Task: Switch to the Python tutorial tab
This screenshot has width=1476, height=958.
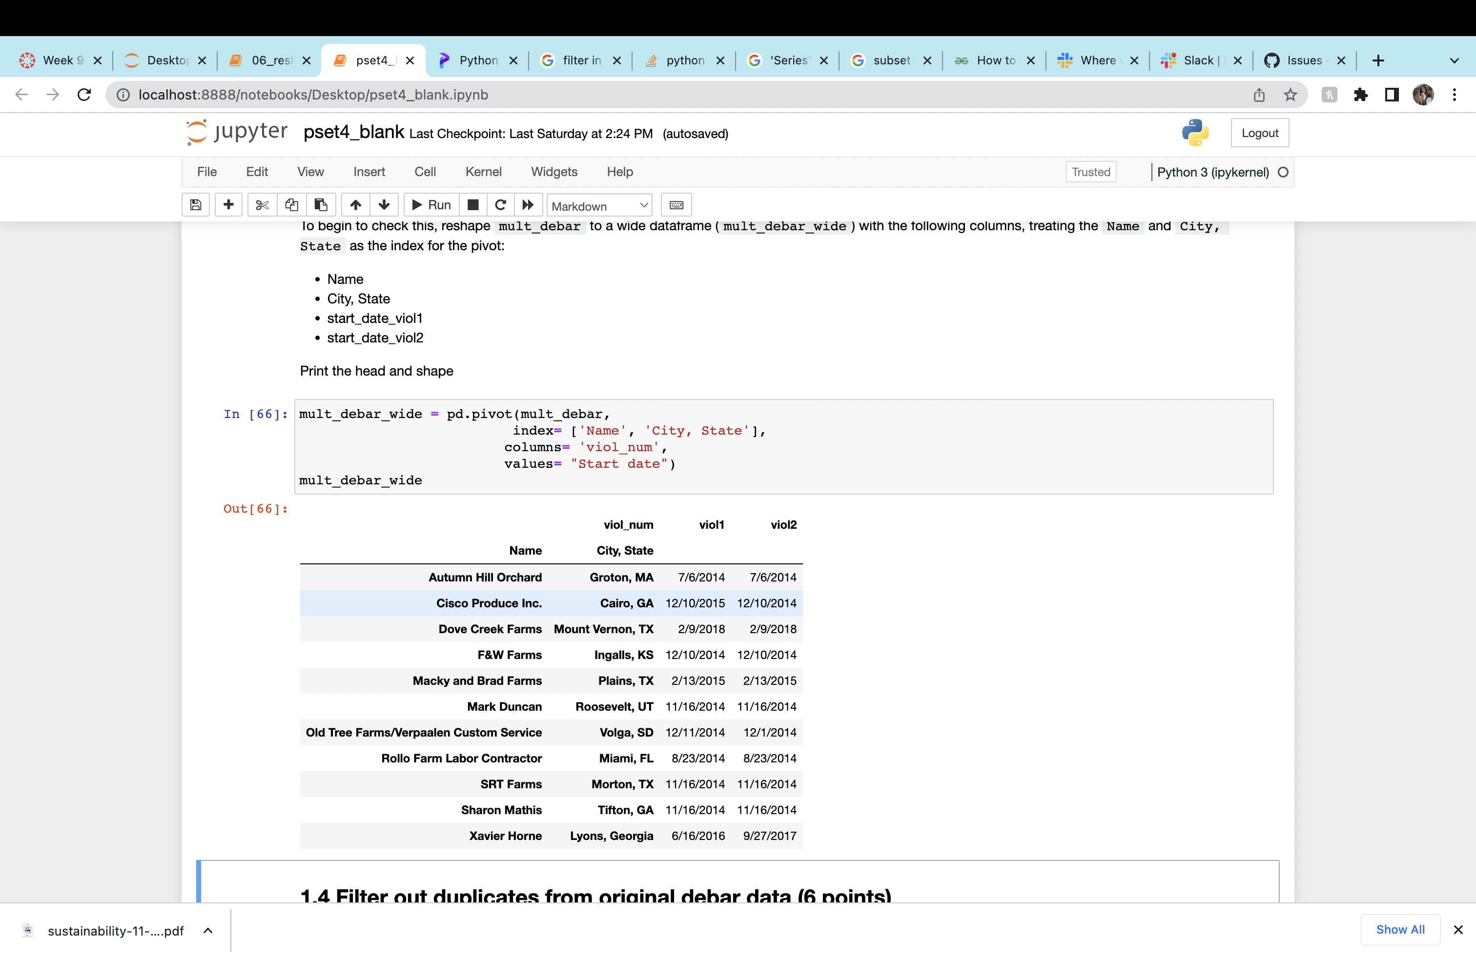Action: click(477, 60)
